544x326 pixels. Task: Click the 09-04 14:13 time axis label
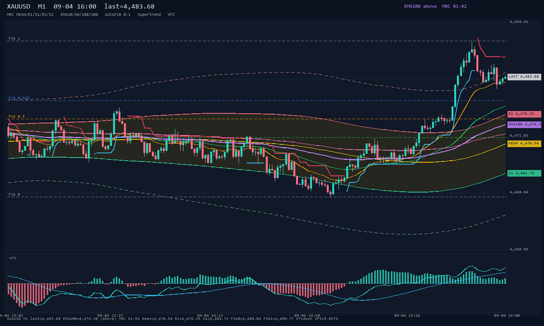pos(210,316)
